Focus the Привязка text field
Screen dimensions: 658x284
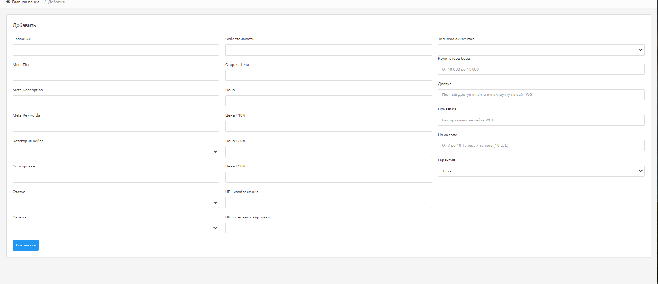[541, 120]
